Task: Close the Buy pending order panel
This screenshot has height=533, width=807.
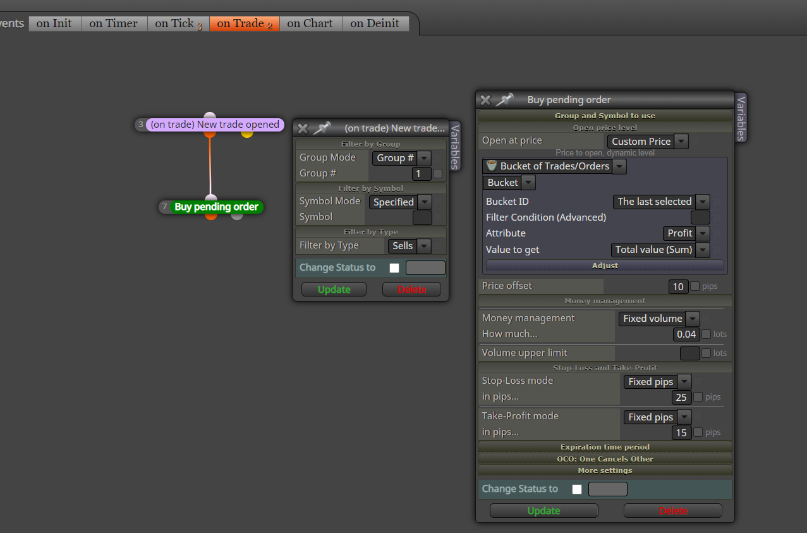Action: tap(485, 100)
